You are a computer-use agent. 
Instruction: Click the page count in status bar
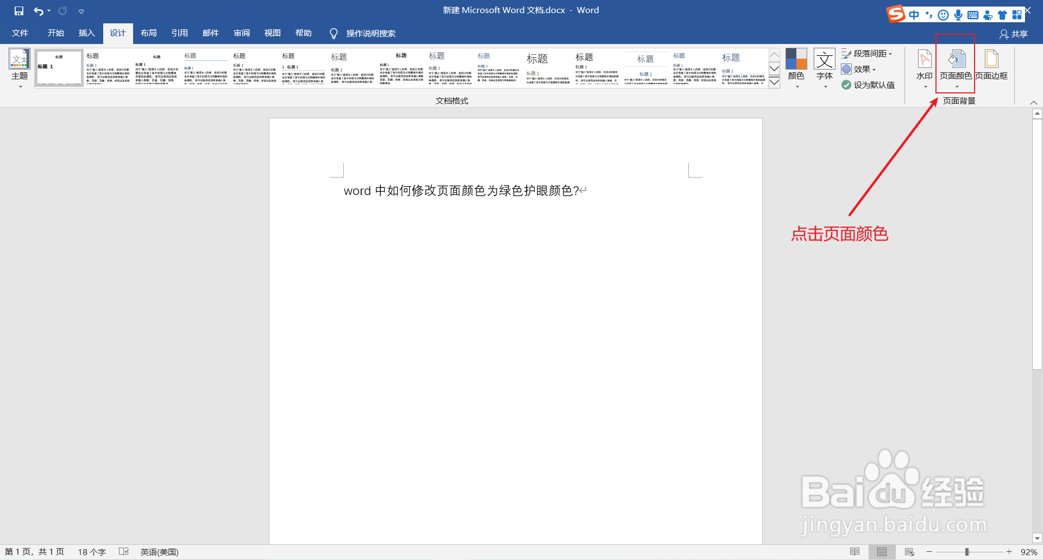click(35, 552)
